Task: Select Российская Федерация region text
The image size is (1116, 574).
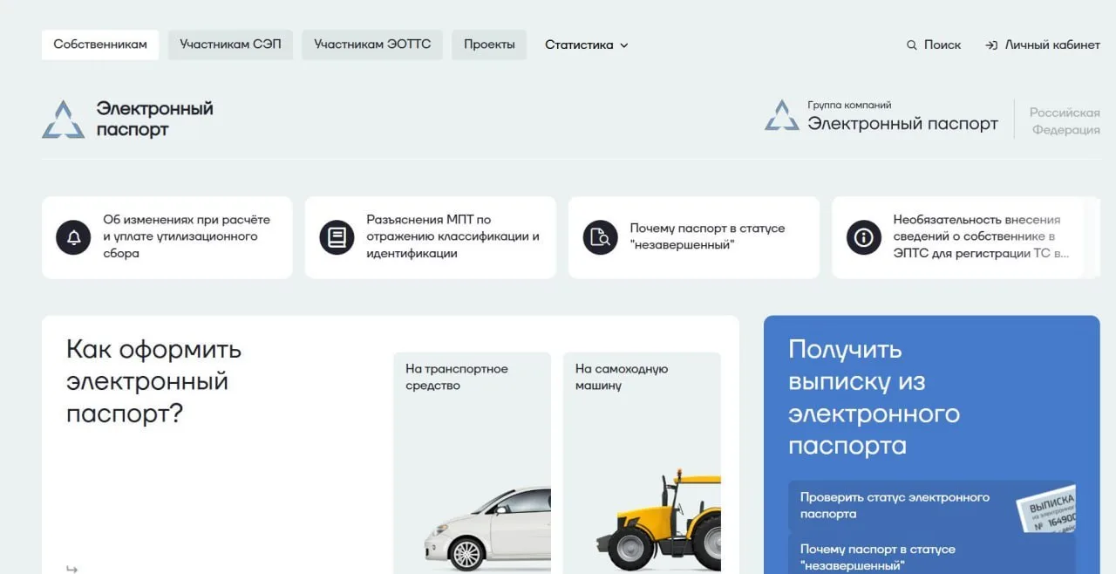Action: click(x=1065, y=121)
